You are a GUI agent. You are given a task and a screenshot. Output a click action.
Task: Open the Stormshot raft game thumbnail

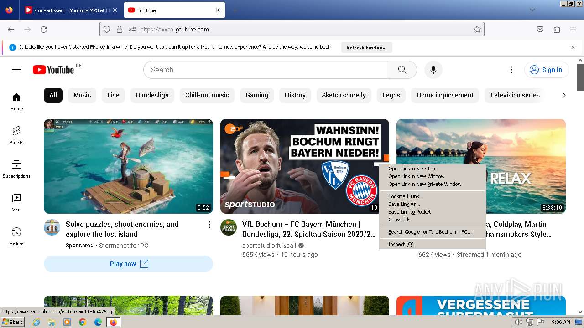point(128,166)
